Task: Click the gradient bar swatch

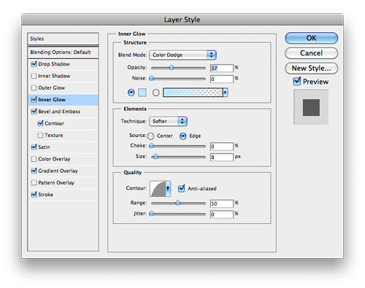Action: [x=193, y=93]
